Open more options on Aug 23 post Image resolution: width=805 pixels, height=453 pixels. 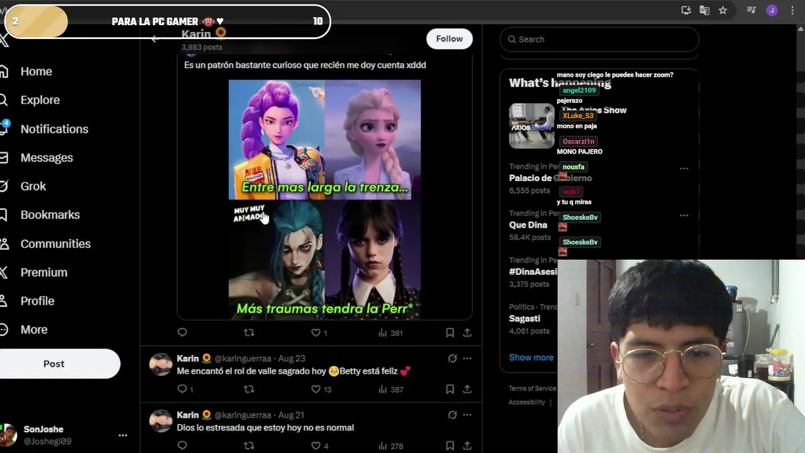coord(467,359)
